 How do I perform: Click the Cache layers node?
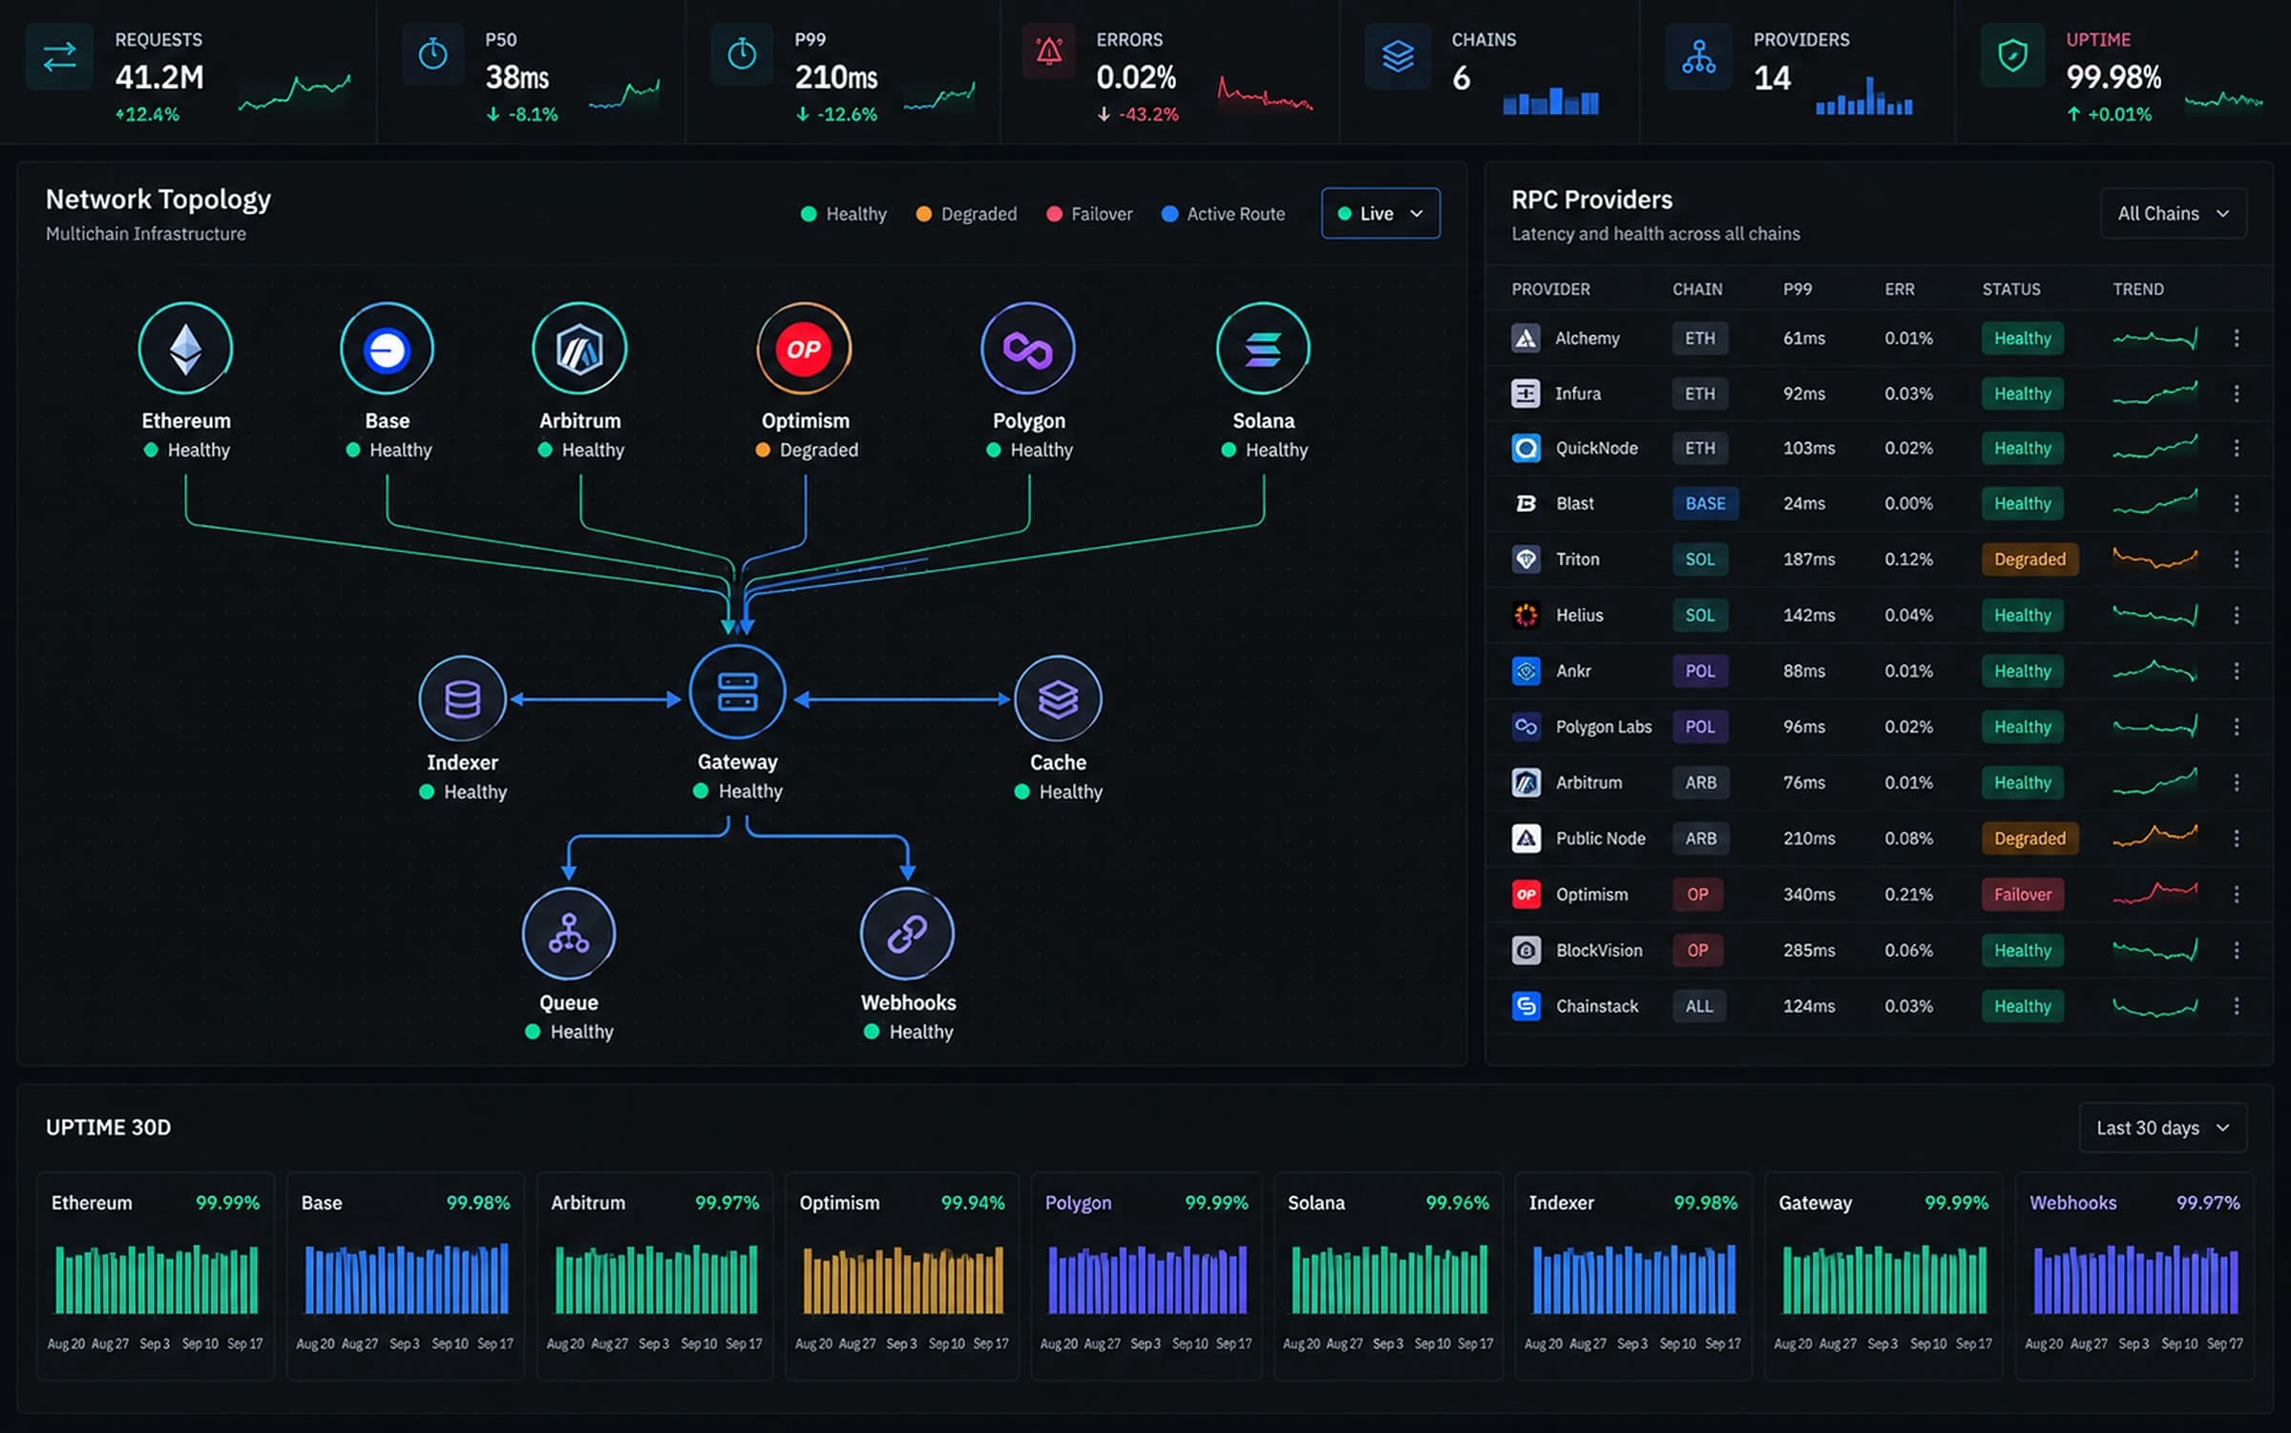pyautogui.click(x=1058, y=699)
